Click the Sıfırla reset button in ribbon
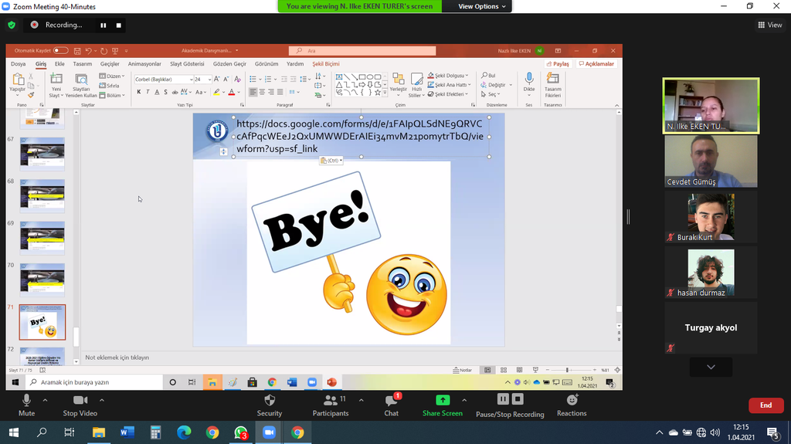This screenshot has height=444, width=791. point(110,86)
